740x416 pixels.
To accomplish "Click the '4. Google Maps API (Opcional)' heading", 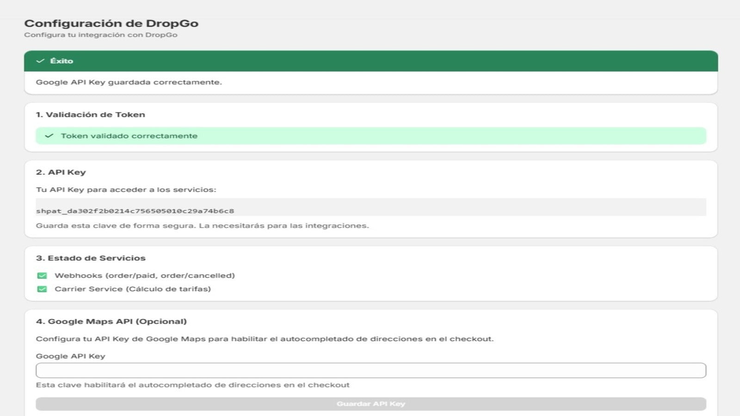I will [111, 321].
